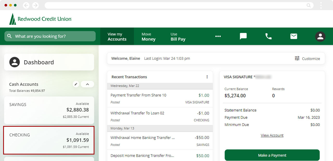Click the Make a Payment button
This screenshot has width=333, height=161.
(x=272, y=155)
